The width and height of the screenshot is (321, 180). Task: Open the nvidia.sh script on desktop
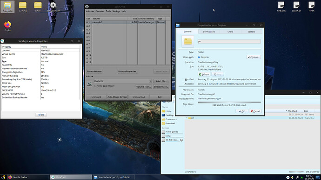pos(281,6)
